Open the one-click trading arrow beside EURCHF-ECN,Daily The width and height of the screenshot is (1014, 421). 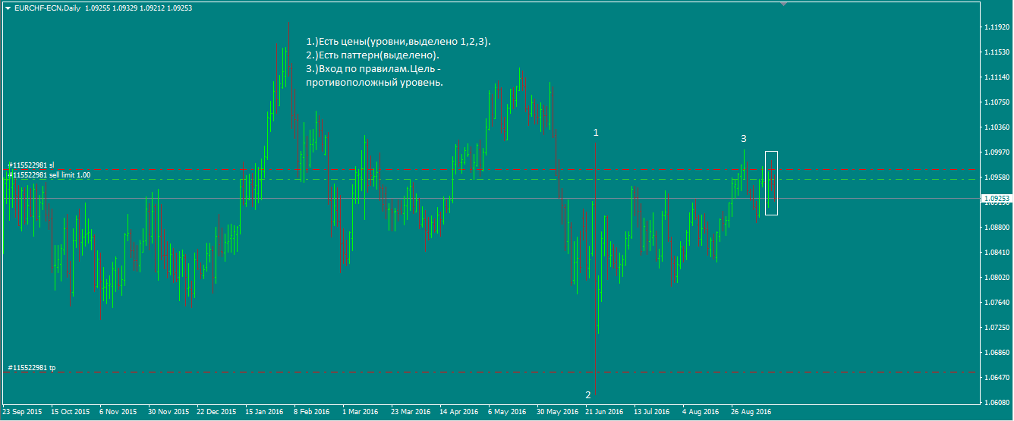[x=8, y=7]
